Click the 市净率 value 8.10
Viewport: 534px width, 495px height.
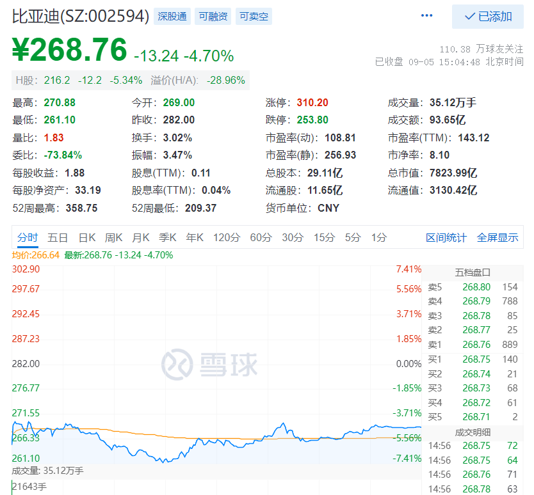pos(440,155)
